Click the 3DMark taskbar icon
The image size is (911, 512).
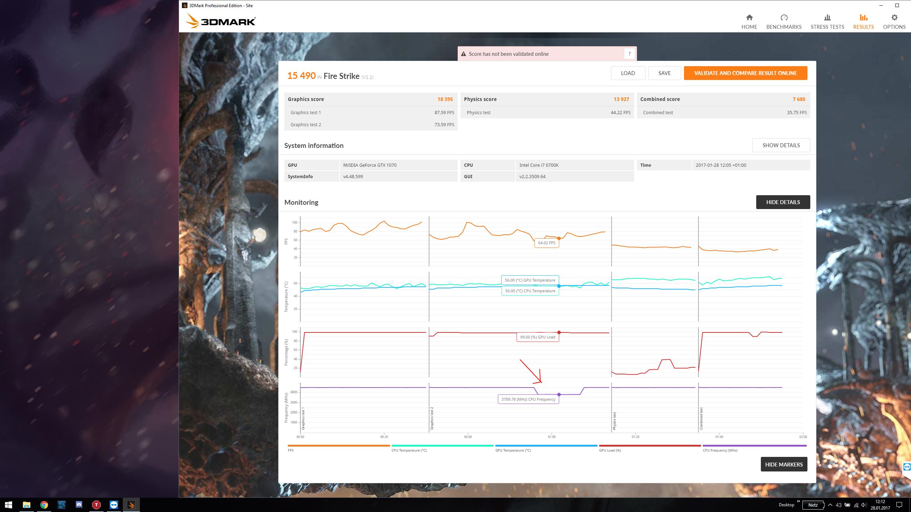(x=131, y=505)
